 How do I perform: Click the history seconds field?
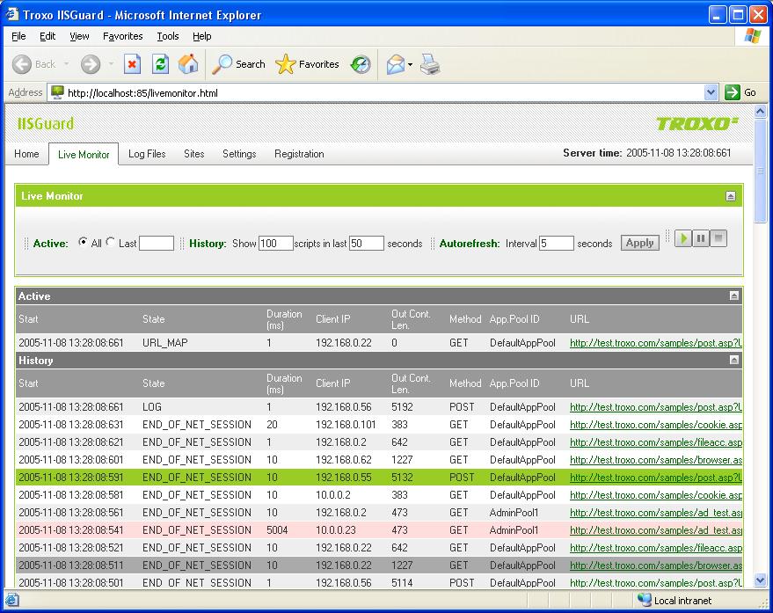click(x=367, y=243)
